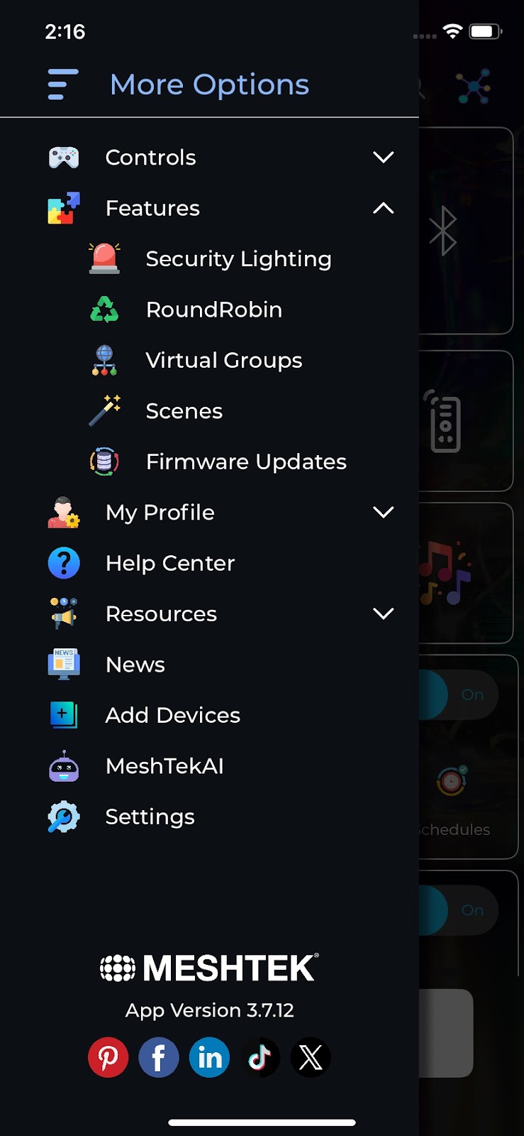Image resolution: width=524 pixels, height=1136 pixels.
Task: Expand the Controls section chevron
Action: tap(383, 157)
